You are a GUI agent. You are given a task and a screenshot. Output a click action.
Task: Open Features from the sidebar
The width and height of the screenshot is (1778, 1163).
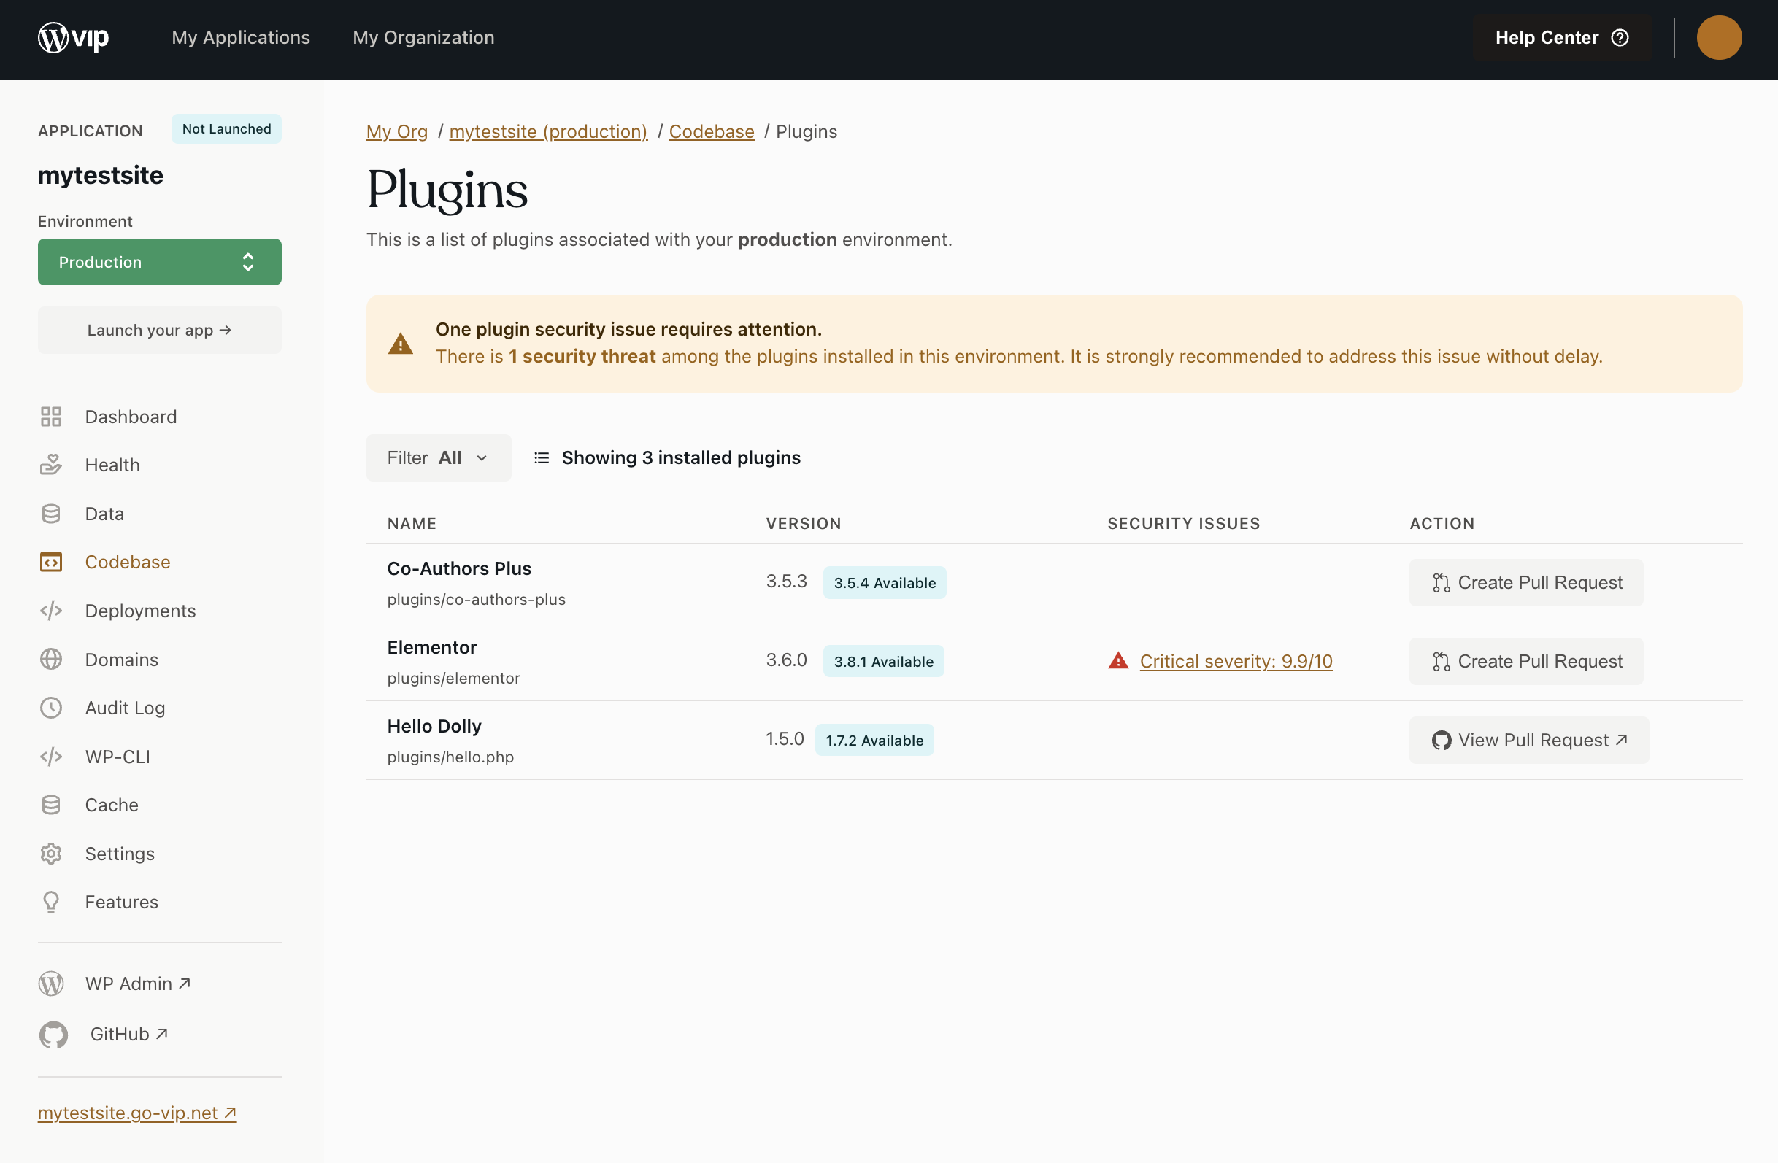(121, 903)
